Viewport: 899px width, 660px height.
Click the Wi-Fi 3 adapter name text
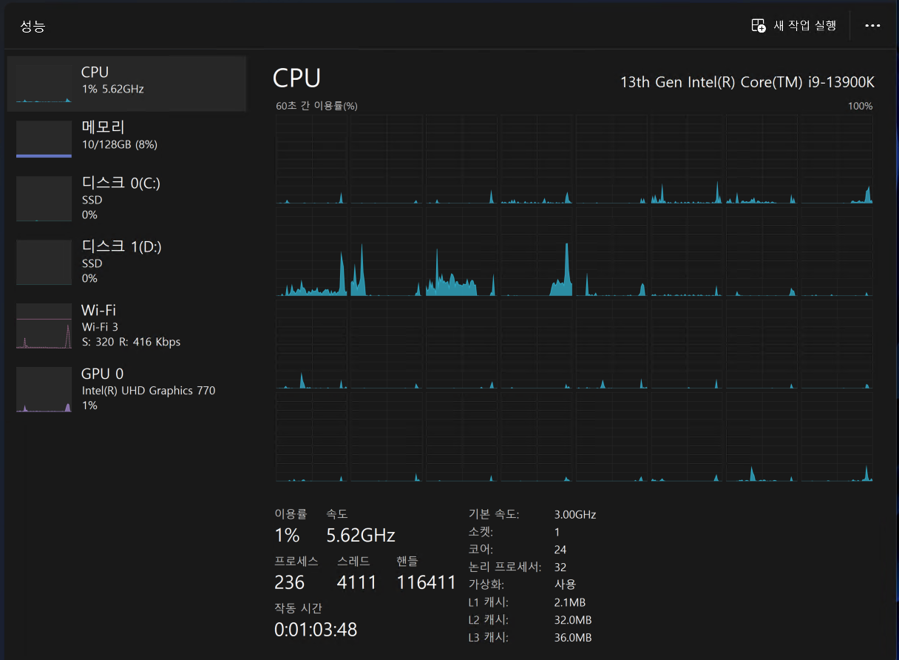100,326
